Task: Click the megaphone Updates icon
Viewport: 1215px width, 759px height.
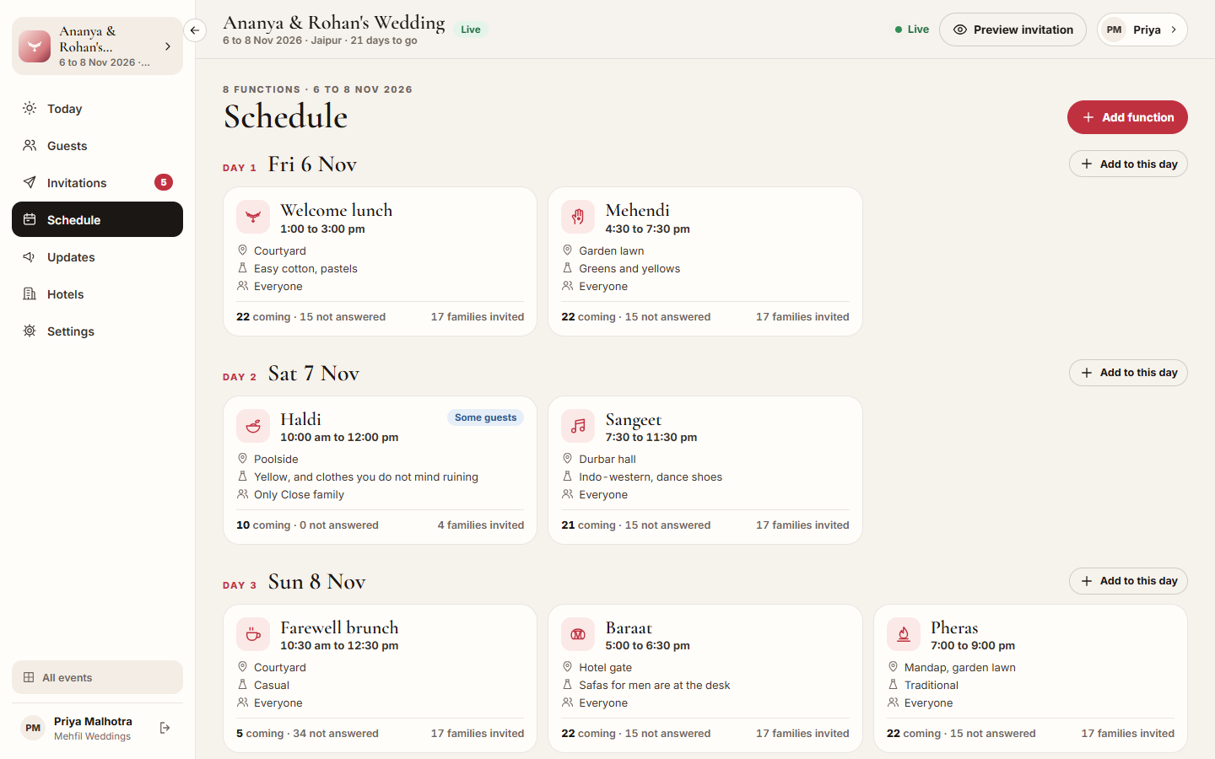Action: (30, 256)
